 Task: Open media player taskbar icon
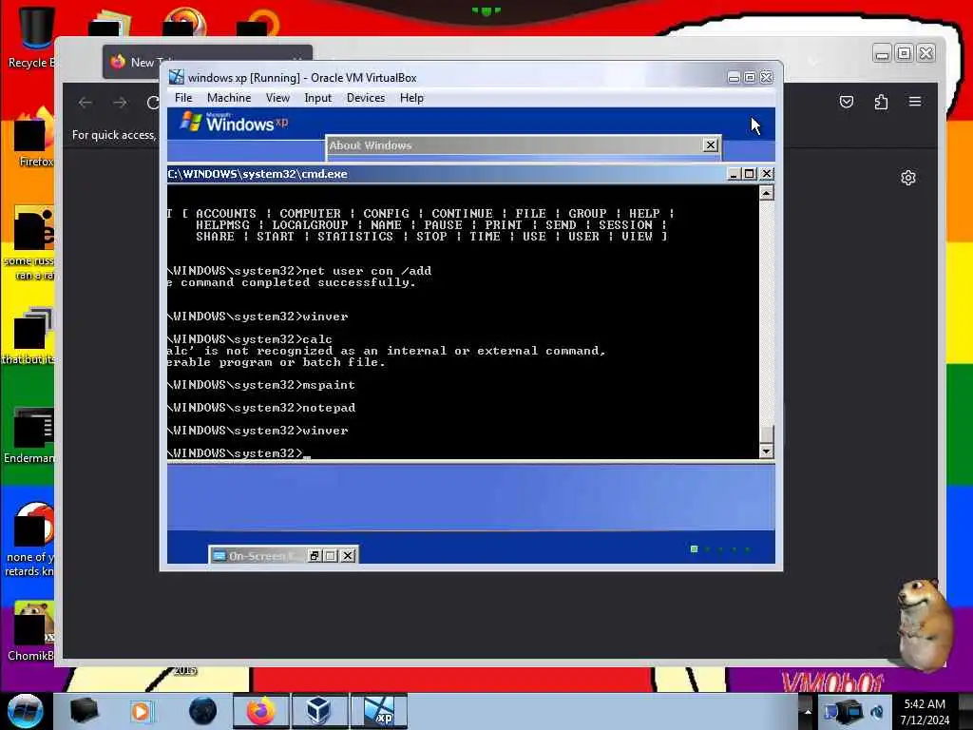(x=141, y=711)
